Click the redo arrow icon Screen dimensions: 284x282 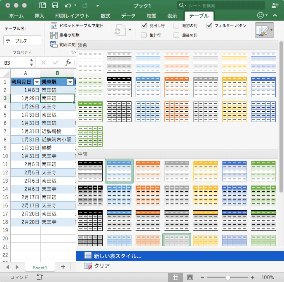[85, 6]
